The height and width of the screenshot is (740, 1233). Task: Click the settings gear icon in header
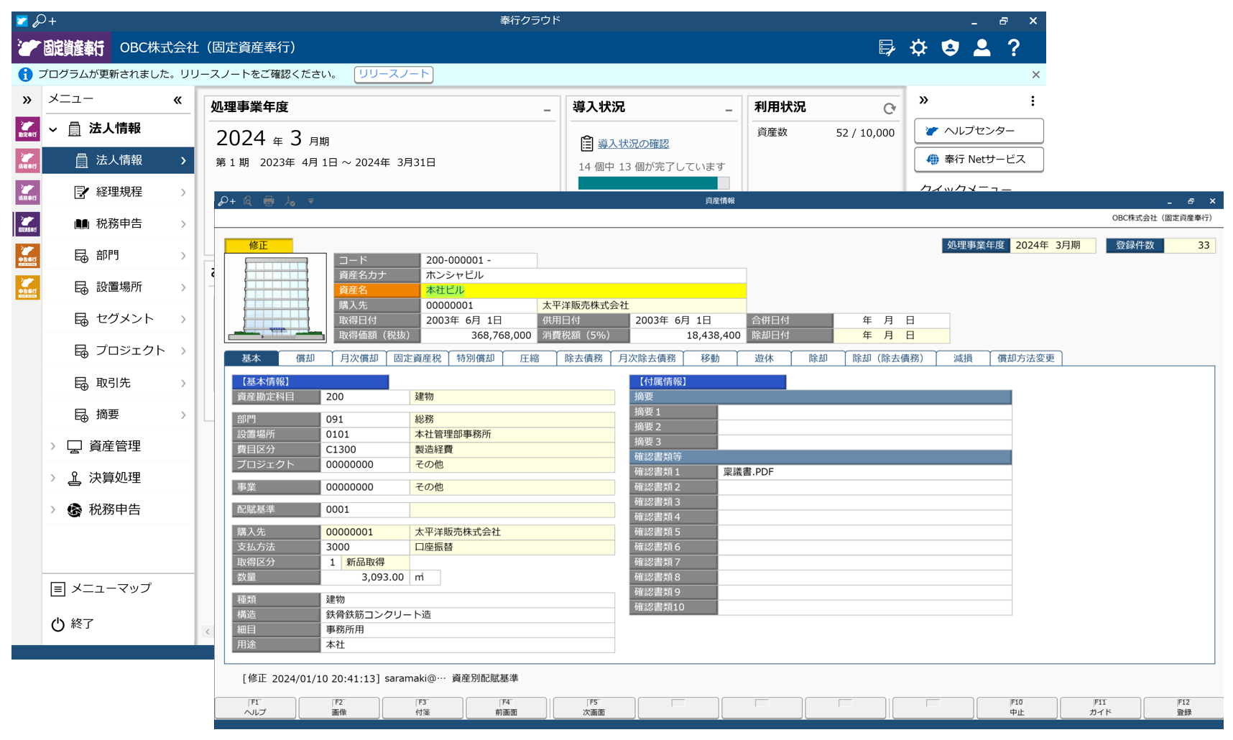coord(918,48)
